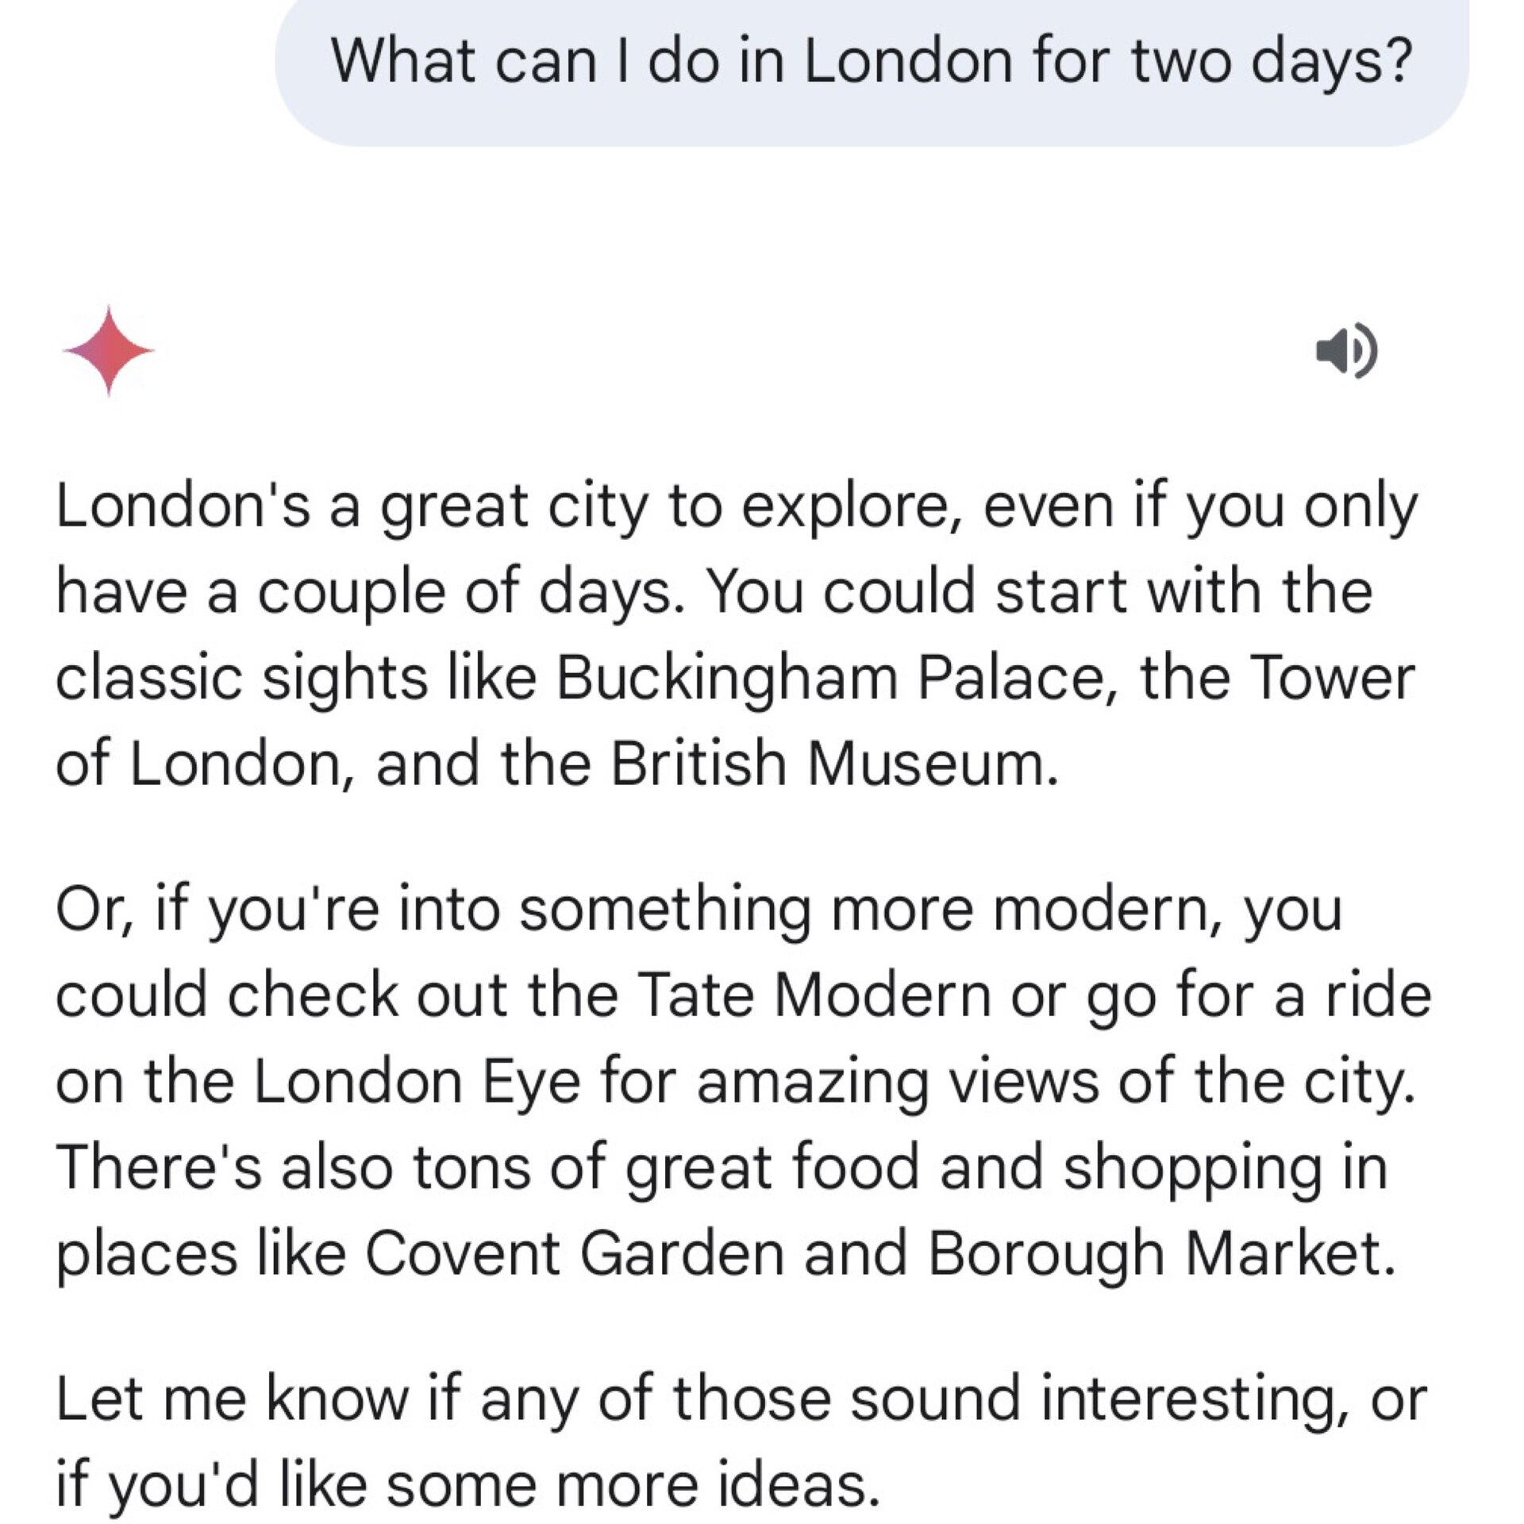Click the "classic sights" phrase
1524x1524 pixels.
tap(241, 679)
